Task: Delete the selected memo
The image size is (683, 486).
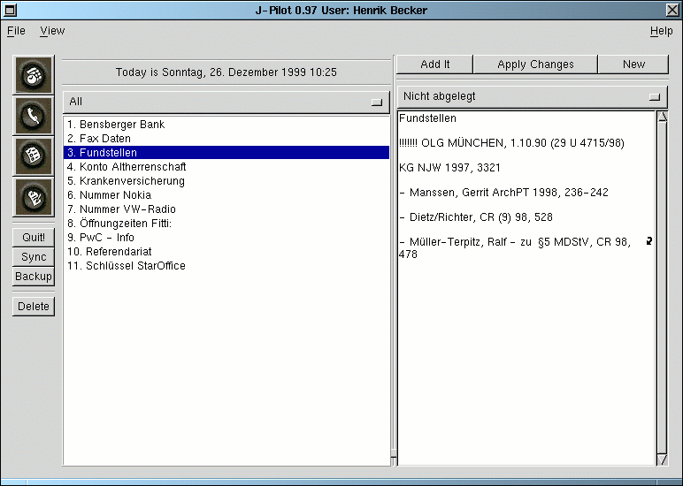Action: 34,307
